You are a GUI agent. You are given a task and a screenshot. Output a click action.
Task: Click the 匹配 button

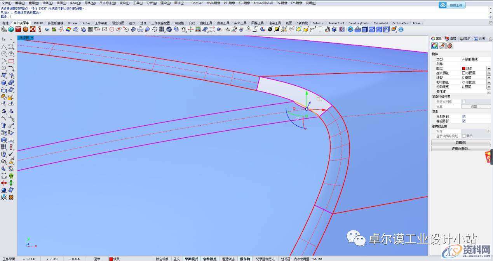[x=461, y=142]
